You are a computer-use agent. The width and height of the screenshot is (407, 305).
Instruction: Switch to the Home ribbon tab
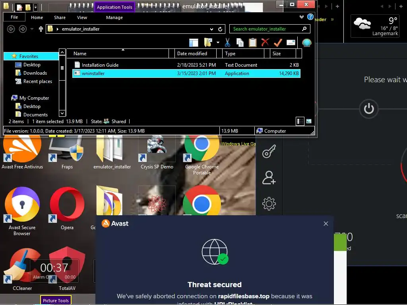[x=37, y=17]
